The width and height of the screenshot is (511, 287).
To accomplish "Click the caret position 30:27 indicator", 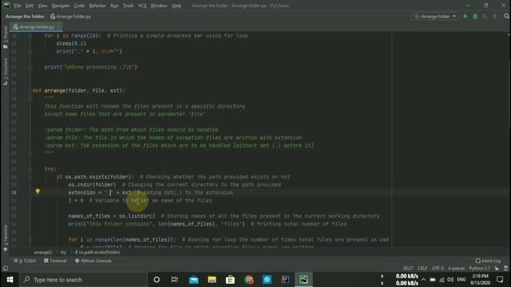I will (x=408, y=269).
